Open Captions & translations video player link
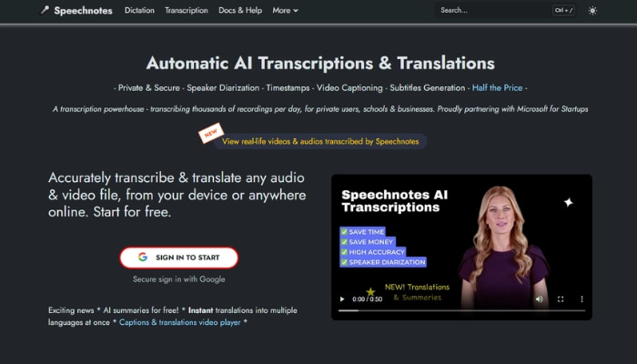This screenshot has width=637, height=364. click(x=179, y=322)
